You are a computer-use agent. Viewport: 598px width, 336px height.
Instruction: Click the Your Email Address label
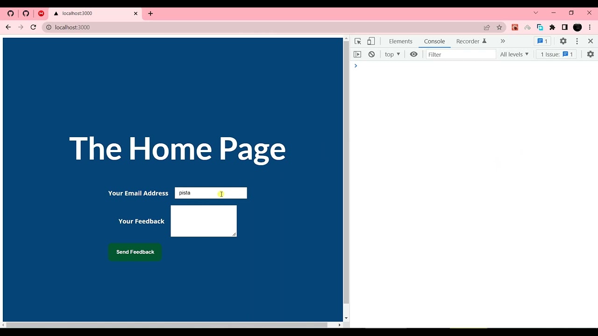point(138,193)
